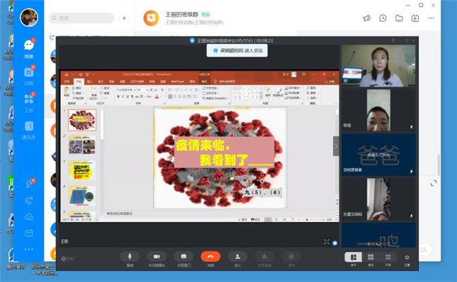Click the expand icon at chat window right edge
Viewport: 457px width, 282px height.
click(433, 183)
